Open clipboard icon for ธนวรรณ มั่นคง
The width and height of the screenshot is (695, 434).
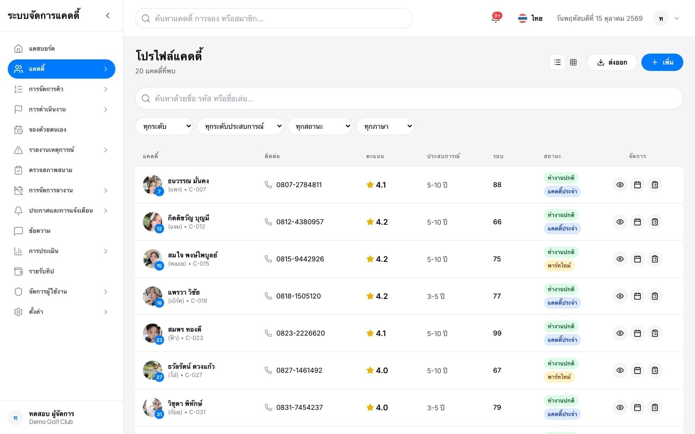(x=655, y=185)
